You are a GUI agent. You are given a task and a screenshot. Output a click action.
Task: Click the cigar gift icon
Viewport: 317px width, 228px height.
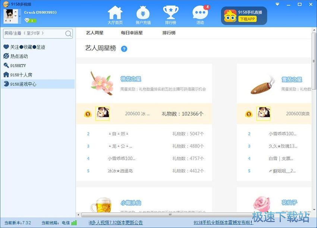(263, 85)
